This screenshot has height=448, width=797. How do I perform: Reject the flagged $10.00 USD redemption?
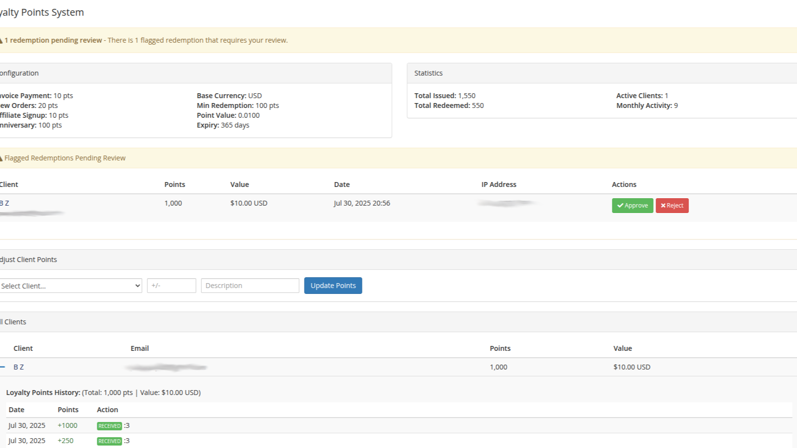(672, 206)
